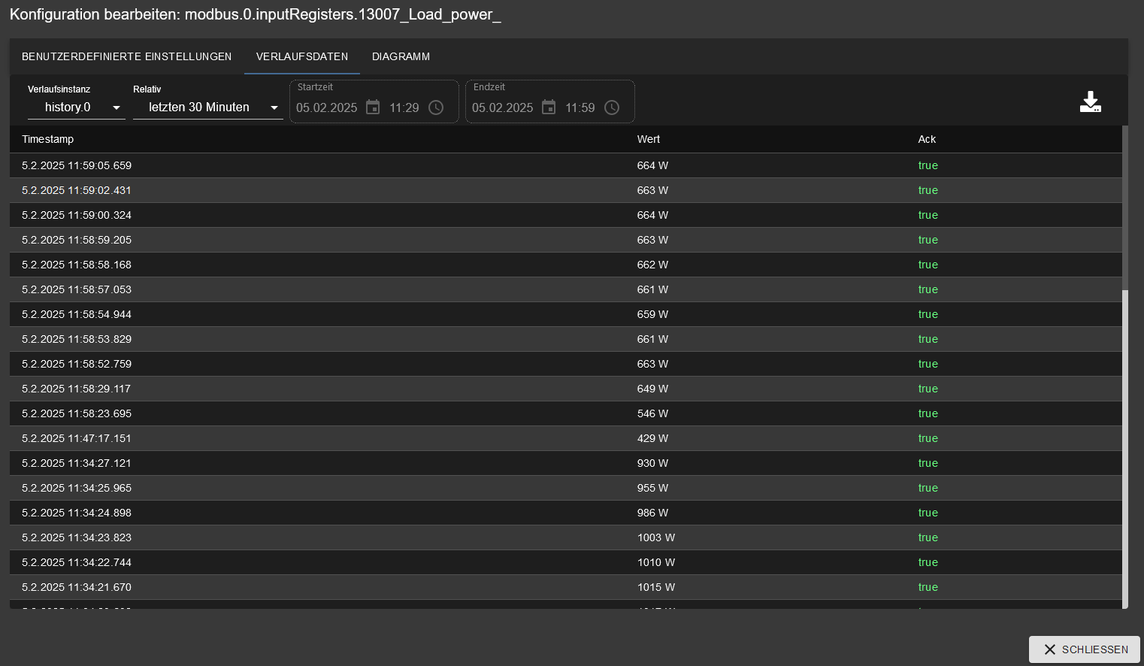Click the Endzeit time value 11:59

(580, 107)
